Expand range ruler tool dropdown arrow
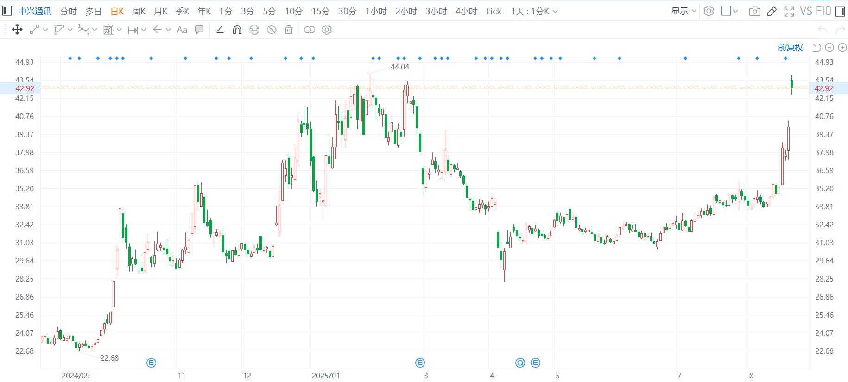This screenshot has width=848, height=382. click(x=144, y=30)
